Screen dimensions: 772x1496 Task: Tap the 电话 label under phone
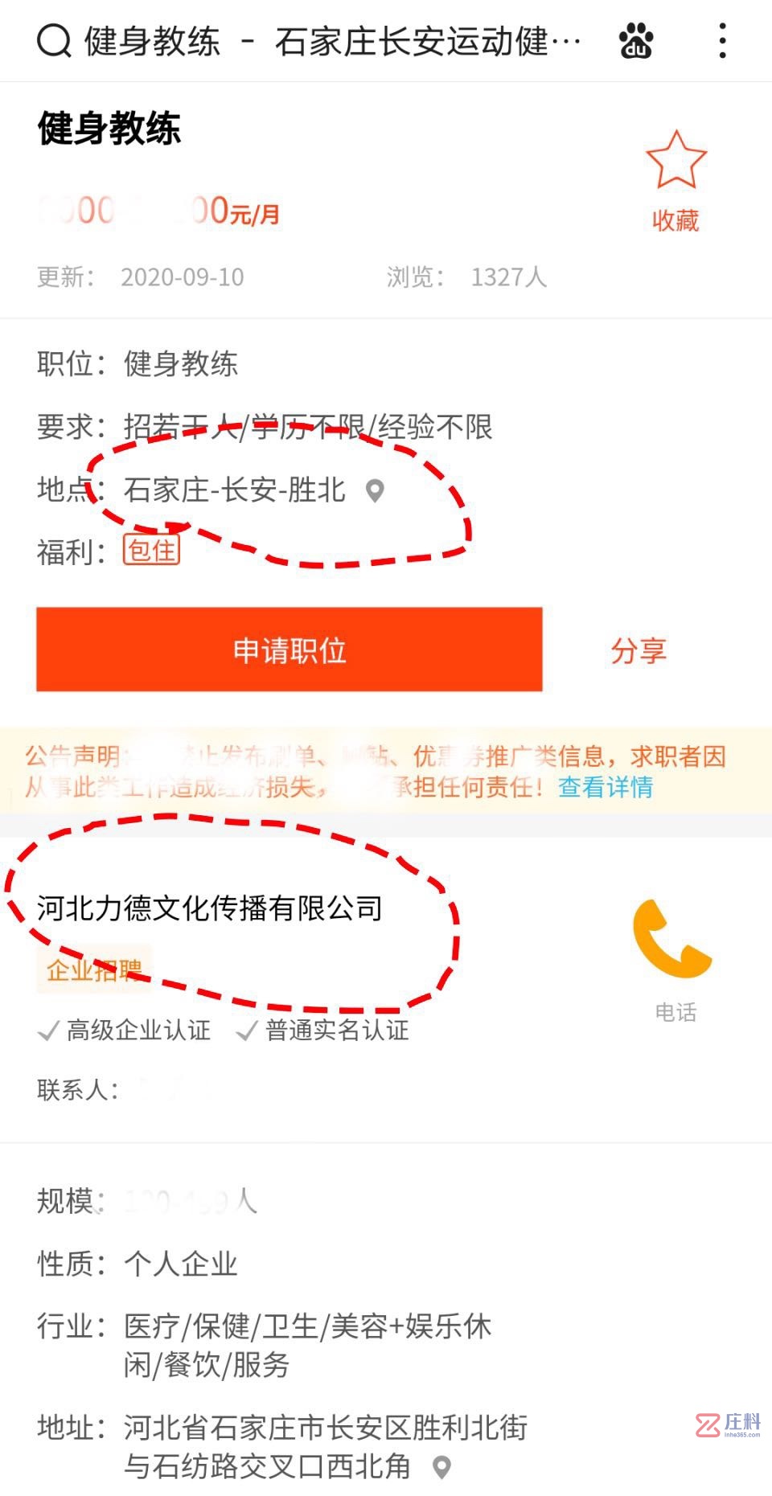coord(675,1012)
